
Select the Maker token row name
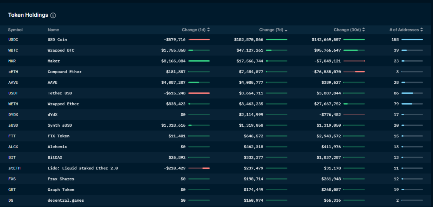click(x=54, y=61)
